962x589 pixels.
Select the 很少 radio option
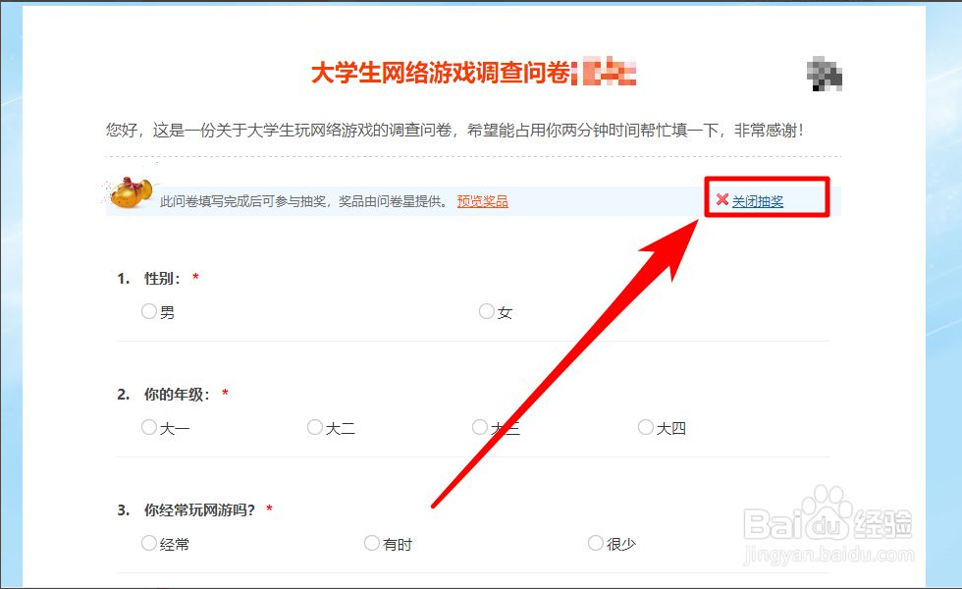(596, 543)
